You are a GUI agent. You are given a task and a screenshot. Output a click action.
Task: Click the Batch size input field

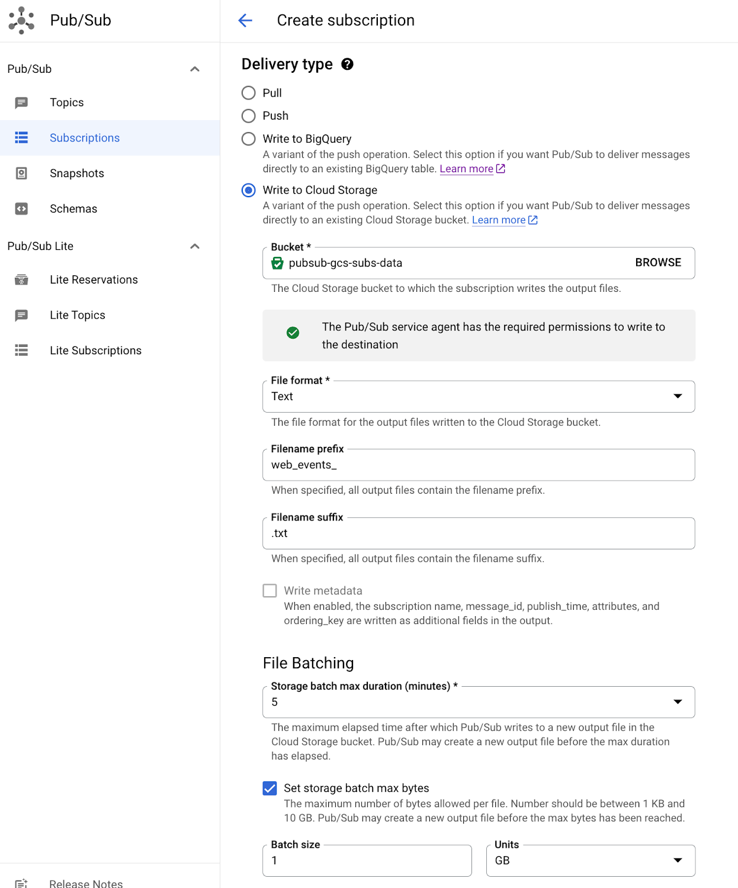[x=367, y=861]
